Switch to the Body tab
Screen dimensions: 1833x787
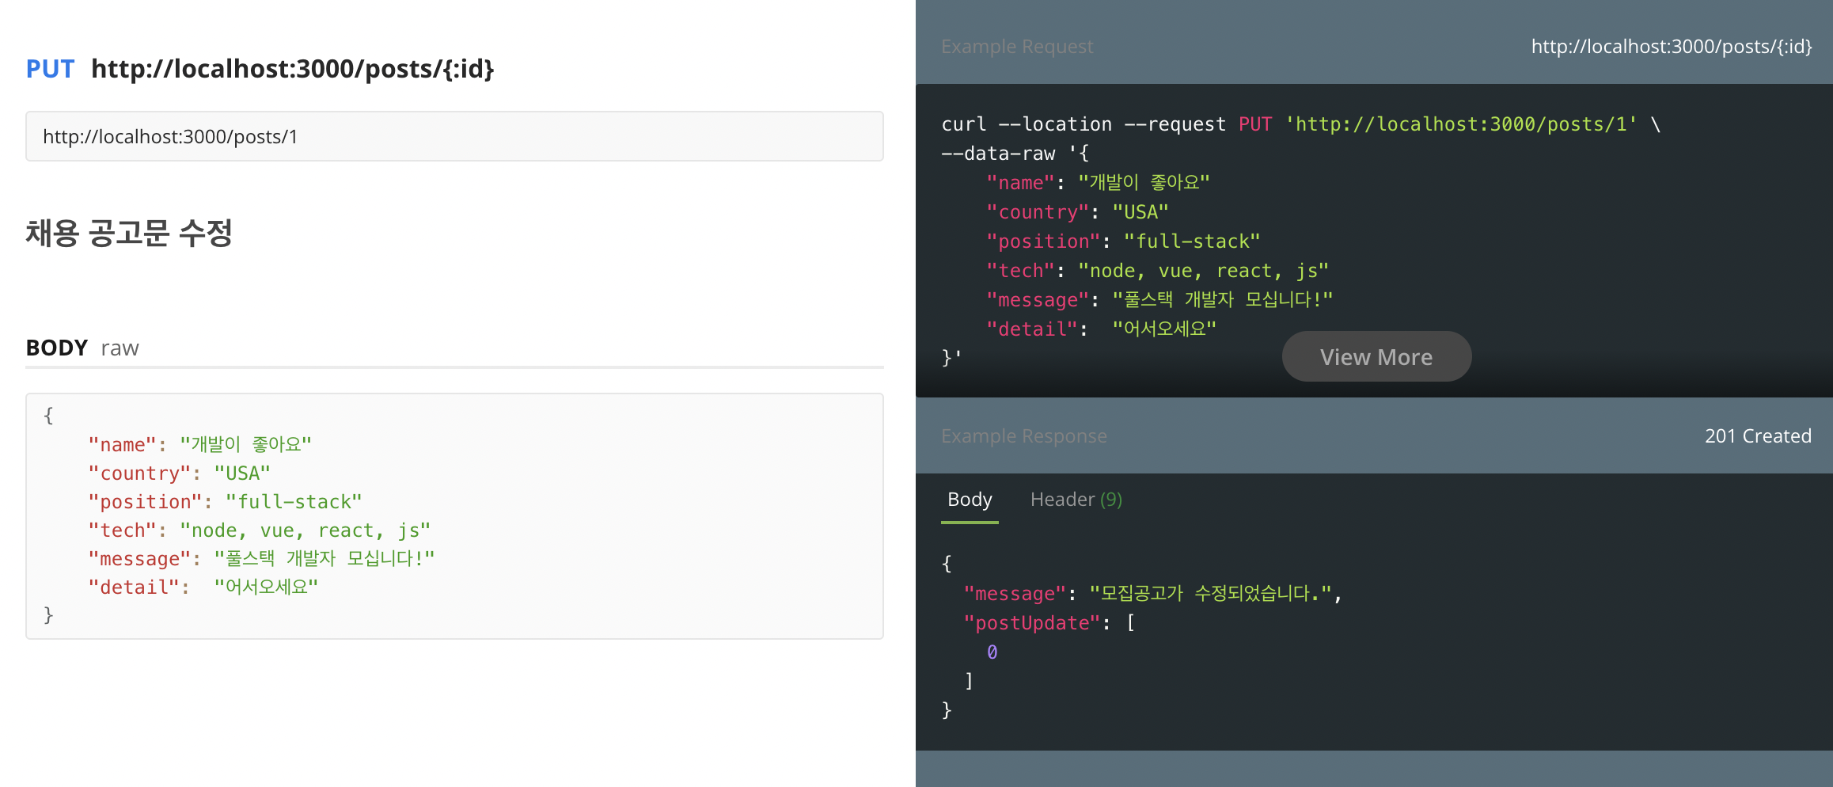(x=970, y=499)
